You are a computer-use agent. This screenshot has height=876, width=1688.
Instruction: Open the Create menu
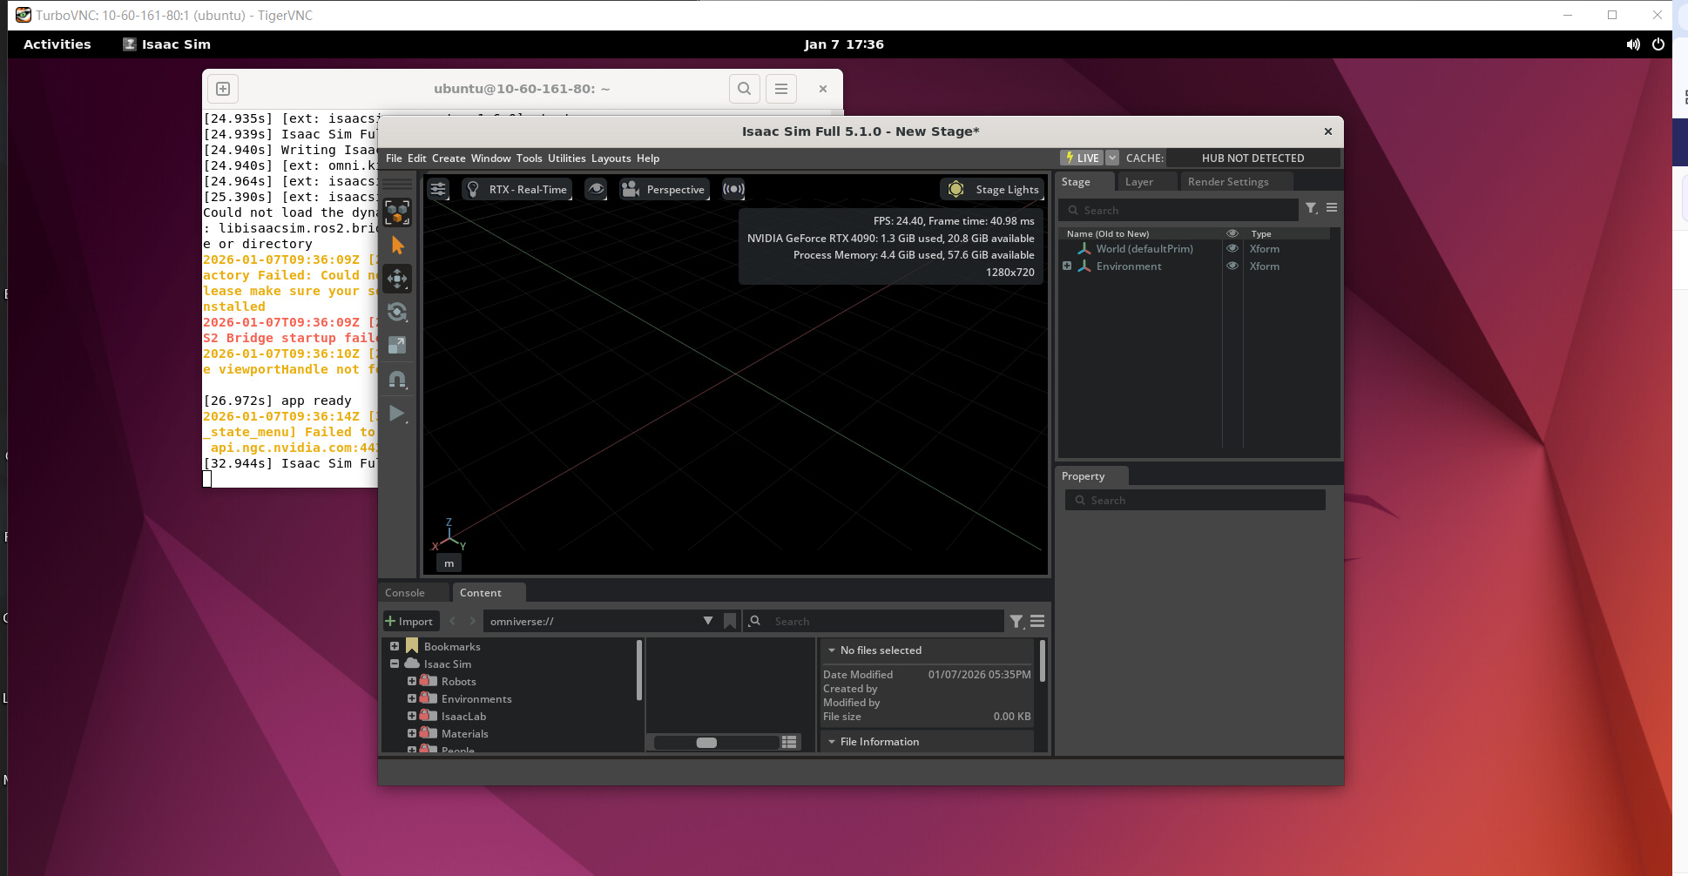click(449, 158)
